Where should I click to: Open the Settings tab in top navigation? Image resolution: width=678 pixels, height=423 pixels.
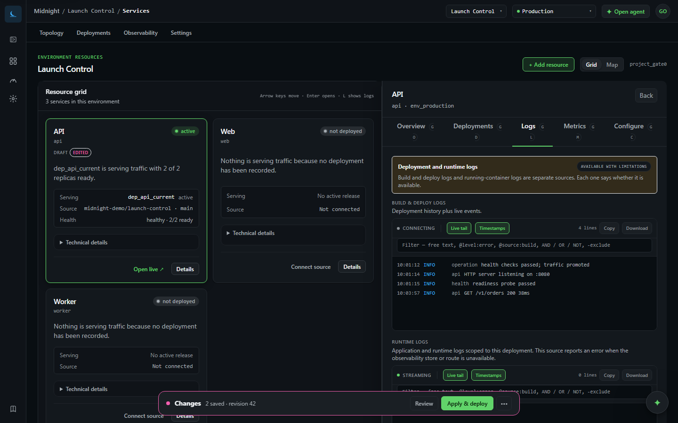click(181, 33)
